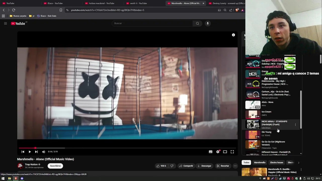The width and height of the screenshot is (322, 181).
Task: Enter fullscreen mode on the player
Action: tap(232, 152)
